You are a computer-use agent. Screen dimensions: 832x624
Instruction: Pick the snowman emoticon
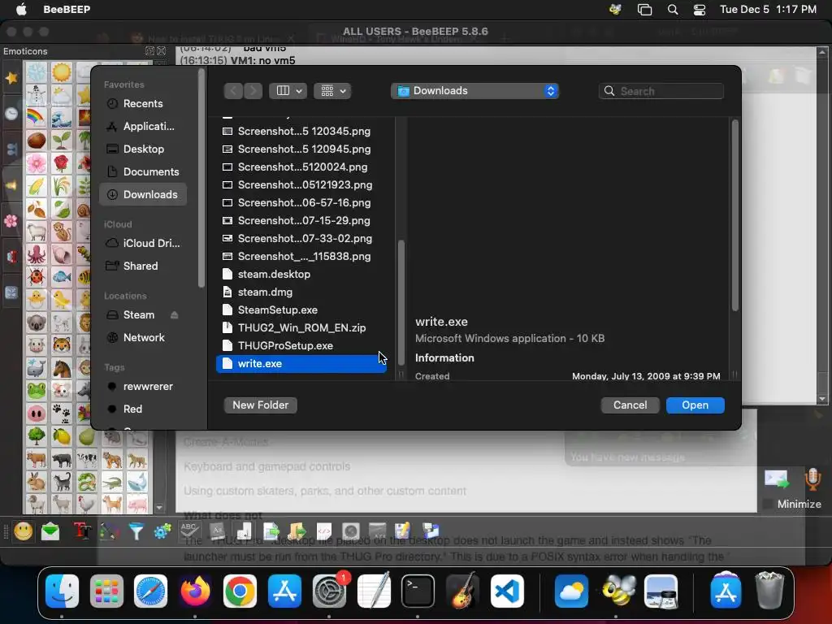[36, 95]
